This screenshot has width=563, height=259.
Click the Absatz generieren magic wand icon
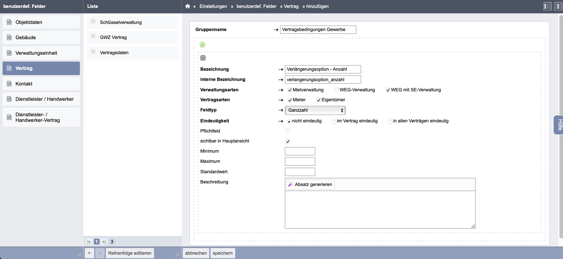pos(290,184)
